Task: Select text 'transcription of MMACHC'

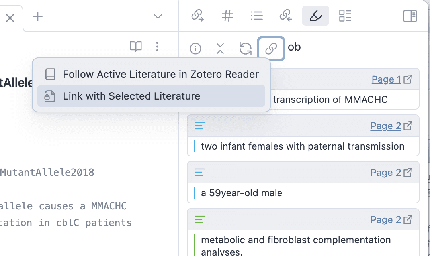Action: pos(330,99)
